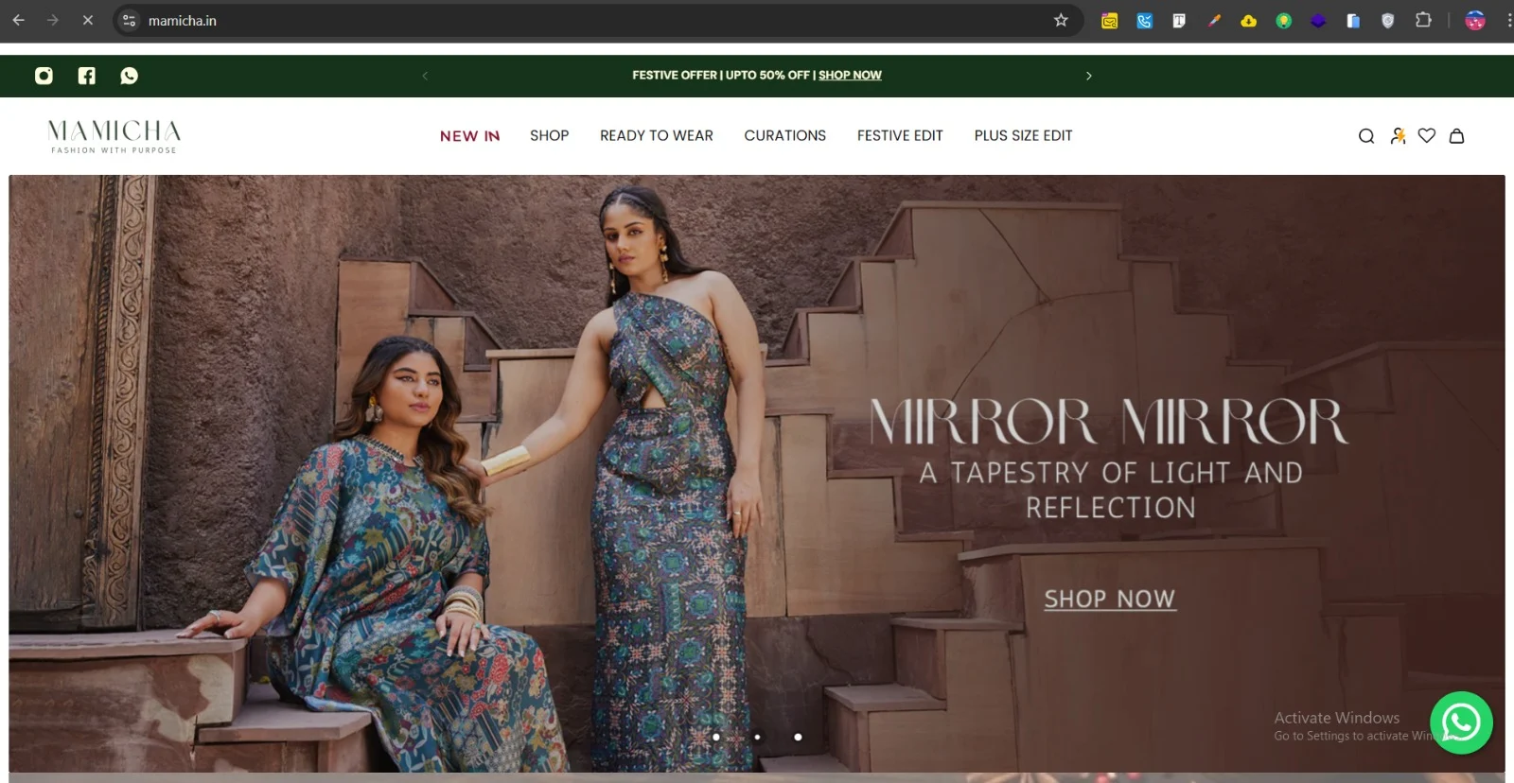View wishlist via heart icon
The image size is (1514, 783).
(1427, 136)
